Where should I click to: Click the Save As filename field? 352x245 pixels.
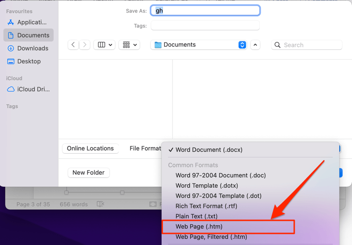[205, 11]
